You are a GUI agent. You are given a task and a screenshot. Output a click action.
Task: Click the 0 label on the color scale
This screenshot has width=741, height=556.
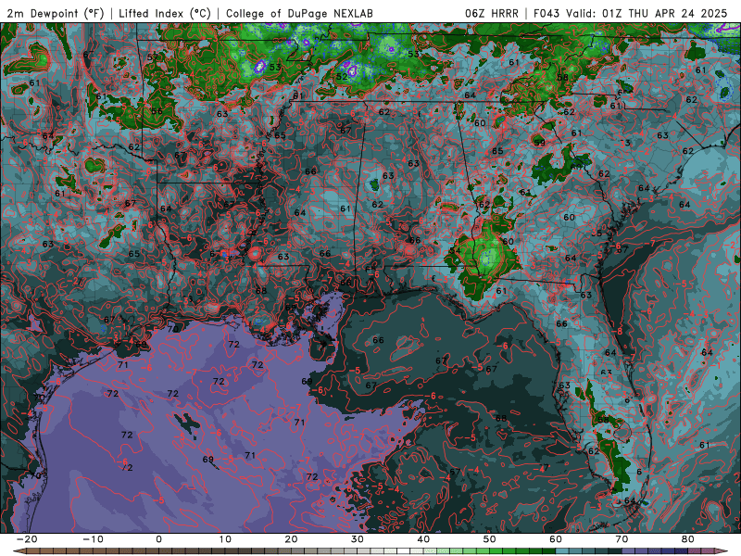coord(158,539)
